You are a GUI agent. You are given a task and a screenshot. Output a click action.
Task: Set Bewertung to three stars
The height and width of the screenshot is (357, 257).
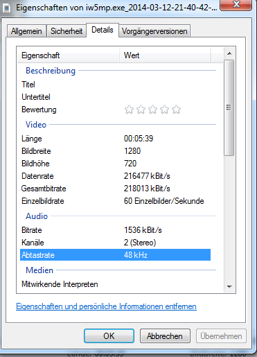(152, 110)
